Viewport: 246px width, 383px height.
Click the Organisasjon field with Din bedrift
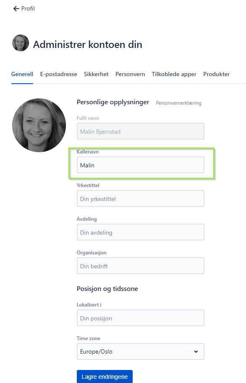[x=141, y=266]
